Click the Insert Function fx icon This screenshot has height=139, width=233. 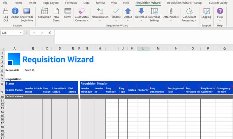(50, 33)
